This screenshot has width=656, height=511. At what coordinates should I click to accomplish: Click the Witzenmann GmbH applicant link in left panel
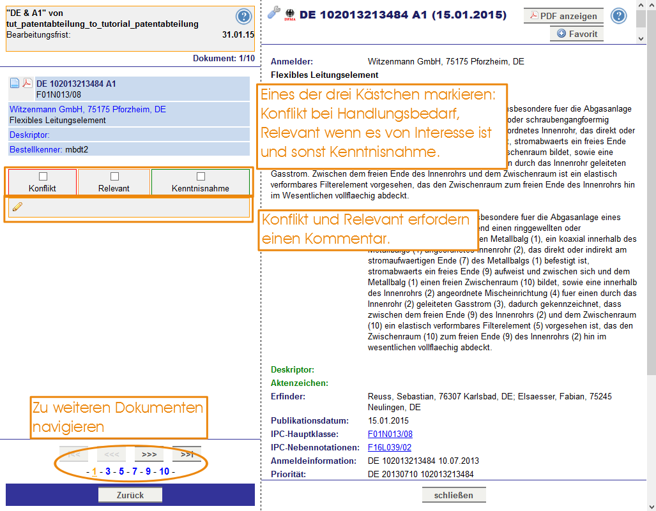click(x=88, y=110)
